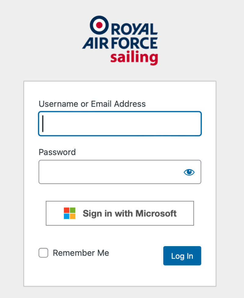Click the blue square of the Microsoft logo
This screenshot has height=298, width=244.
click(66, 216)
